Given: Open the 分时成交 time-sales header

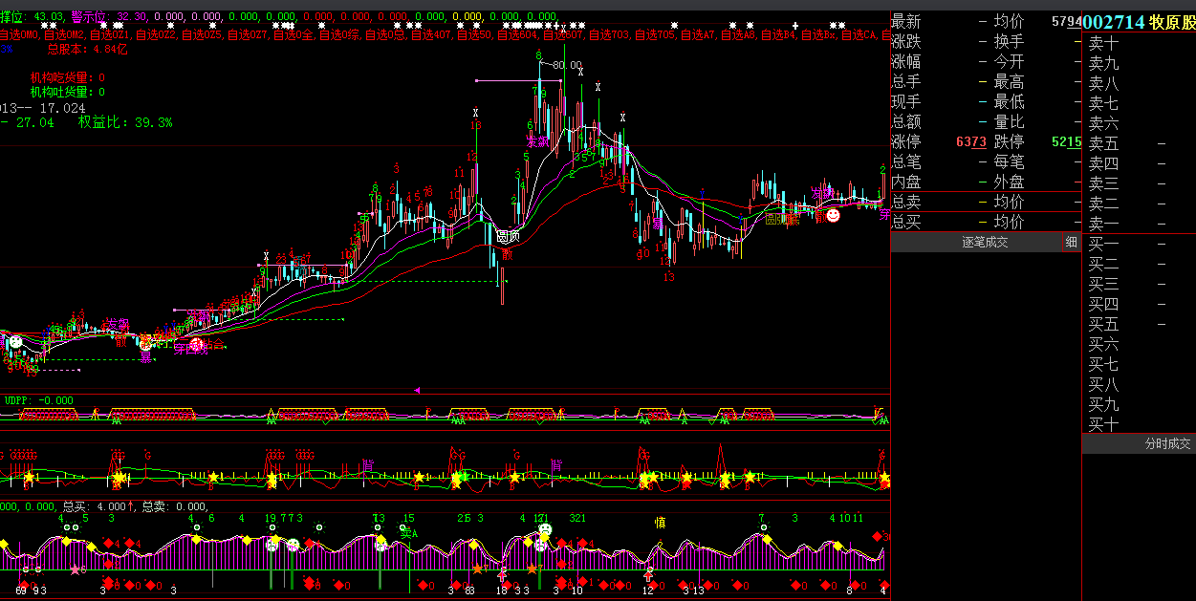Looking at the screenshot, I should (1168, 444).
